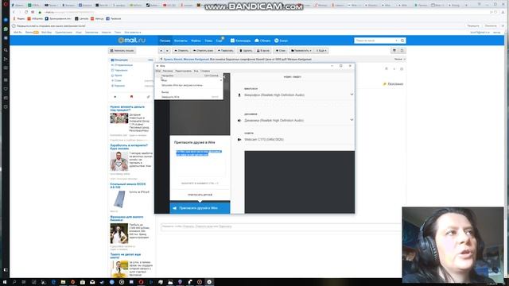Switch to the Письма tab on mail.ru

click(x=165, y=41)
